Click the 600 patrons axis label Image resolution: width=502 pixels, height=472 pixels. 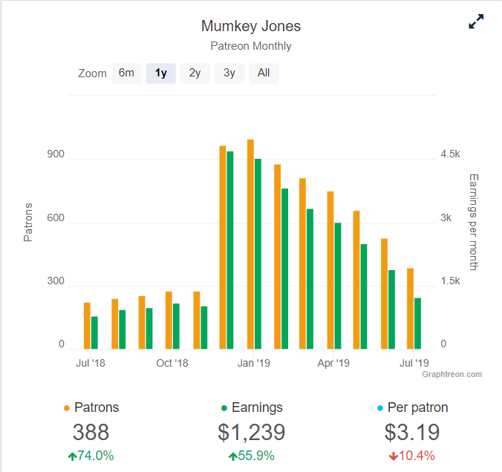(56, 218)
